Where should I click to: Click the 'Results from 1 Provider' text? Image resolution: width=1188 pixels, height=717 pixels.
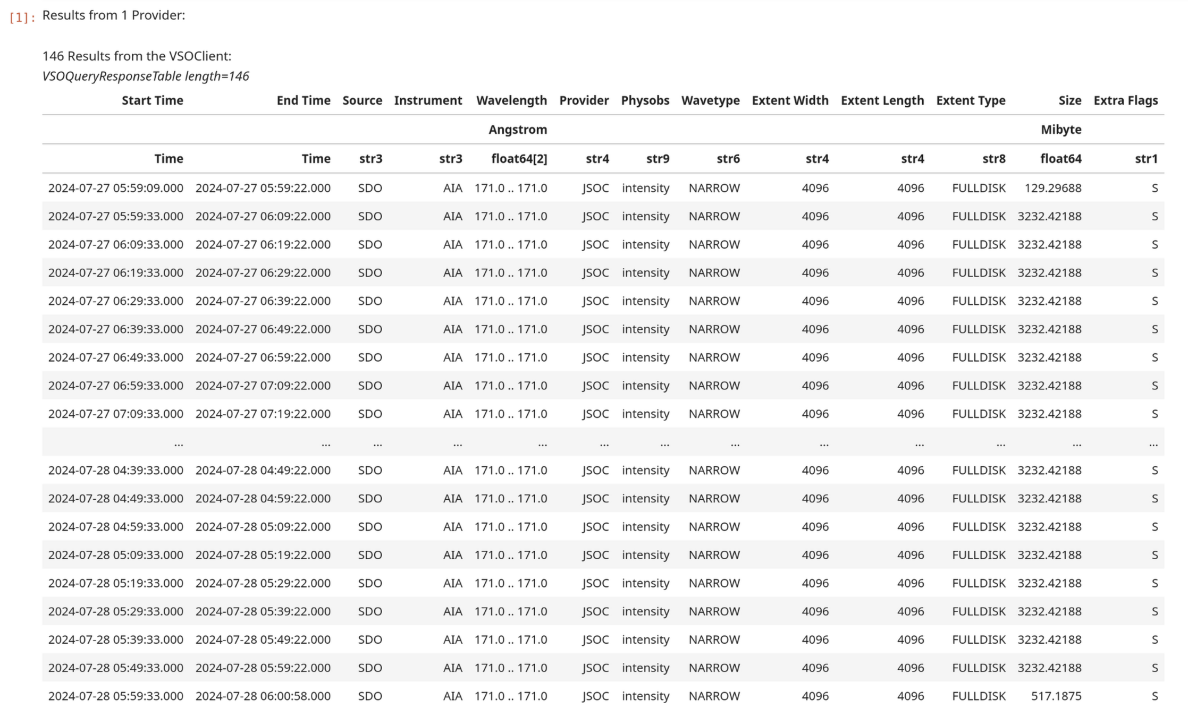coord(114,15)
